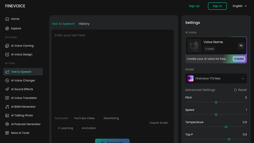Click the AI Voice Cloning icon
The height and width of the screenshot is (143, 254).
click(7, 46)
